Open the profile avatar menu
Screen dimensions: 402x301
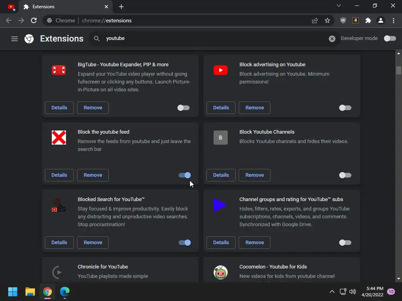[380, 20]
